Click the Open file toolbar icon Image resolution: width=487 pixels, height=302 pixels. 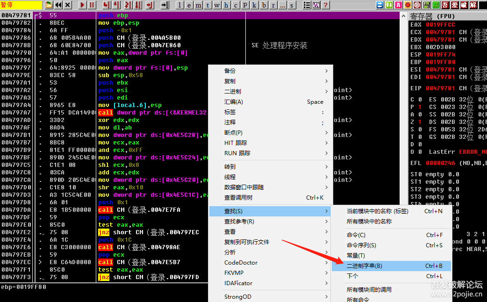point(49,5)
